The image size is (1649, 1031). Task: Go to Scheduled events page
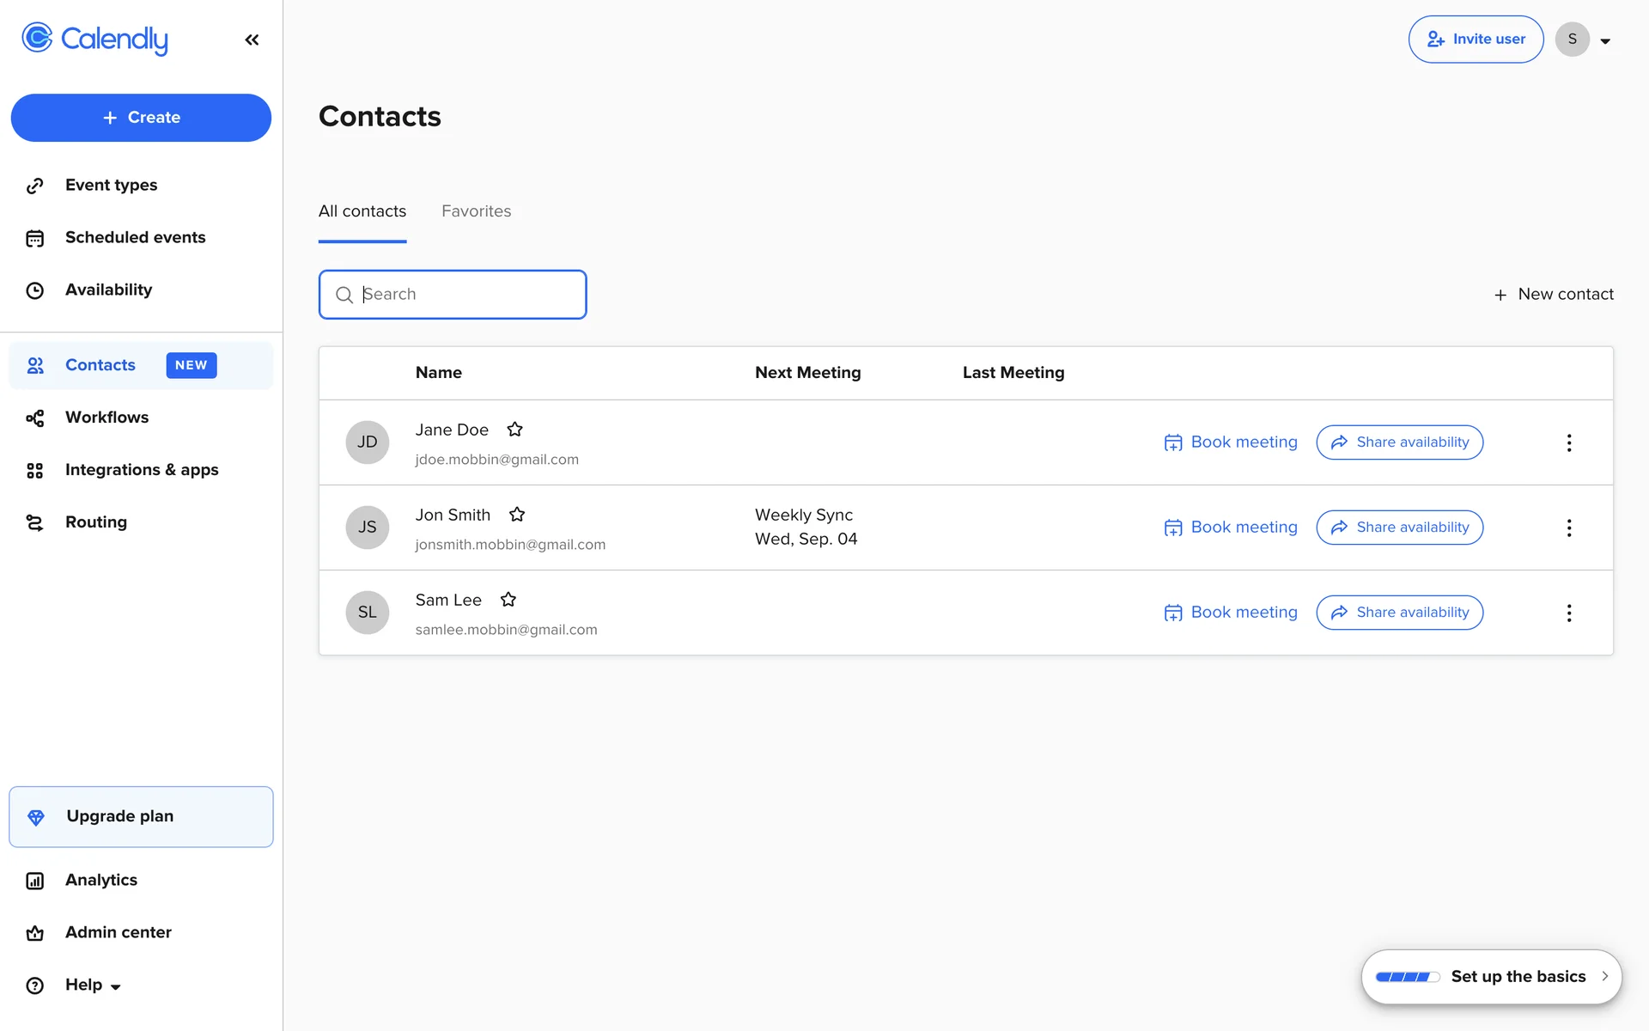(x=135, y=238)
